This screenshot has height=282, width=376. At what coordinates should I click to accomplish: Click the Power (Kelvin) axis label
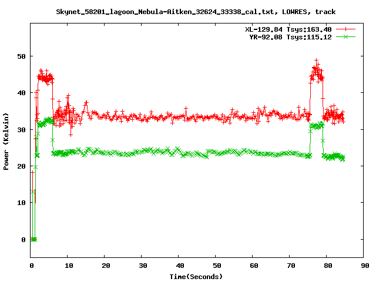pyautogui.click(x=6, y=142)
